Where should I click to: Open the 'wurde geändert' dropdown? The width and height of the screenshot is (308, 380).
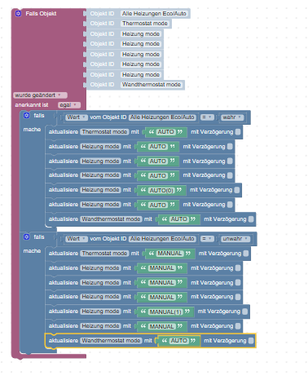pos(40,95)
